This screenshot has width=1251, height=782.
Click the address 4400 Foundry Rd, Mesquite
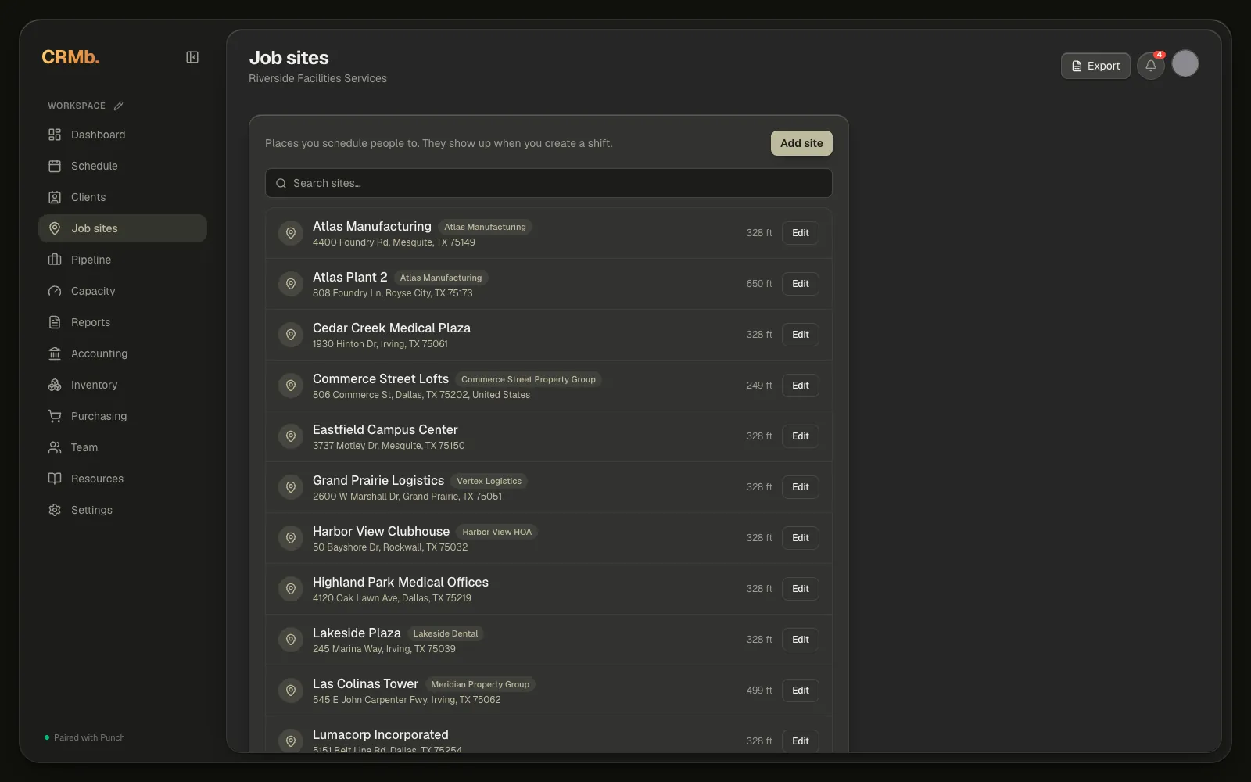[394, 242]
